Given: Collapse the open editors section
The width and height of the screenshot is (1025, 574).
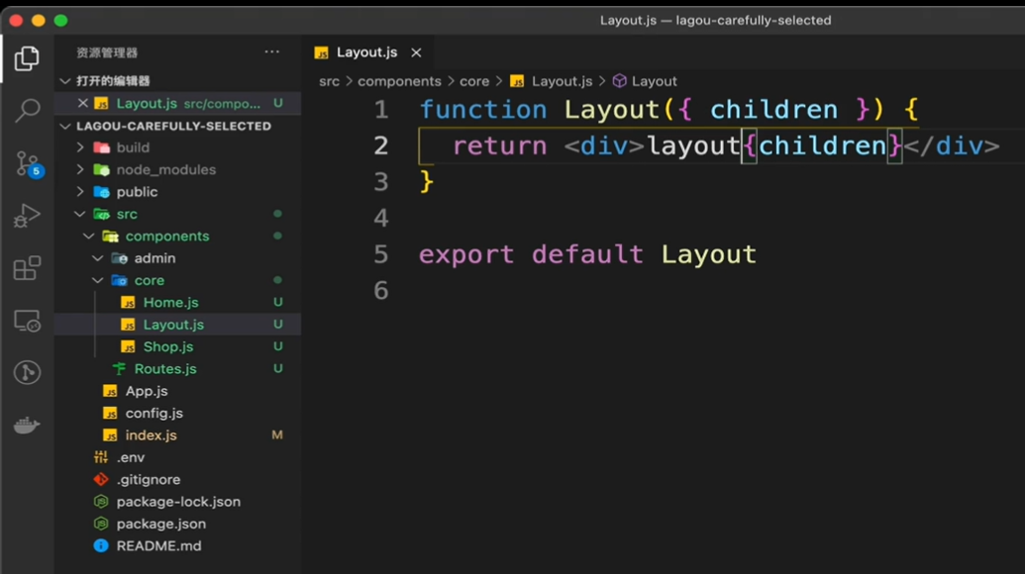Looking at the screenshot, I should click(x=64, y=81).
